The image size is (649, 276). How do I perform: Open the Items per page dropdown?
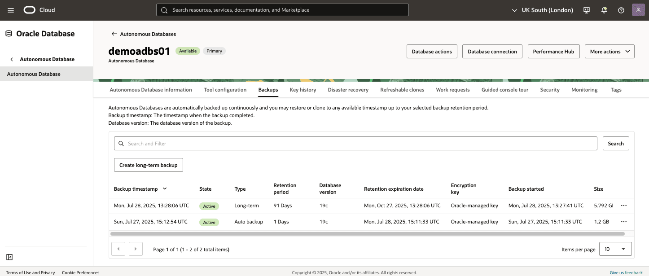[615, 249]
